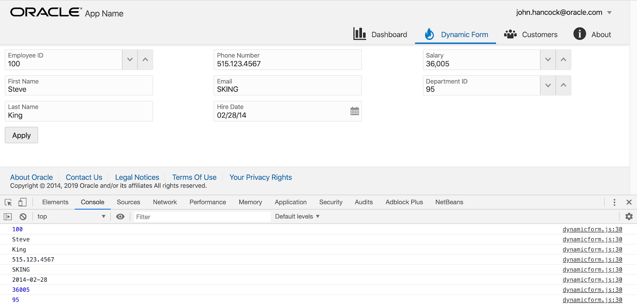Image resolution: width=637 pixels, height=304 pixels.
Task: Expand the john.hancock user account menu
Action: (609, 13)
